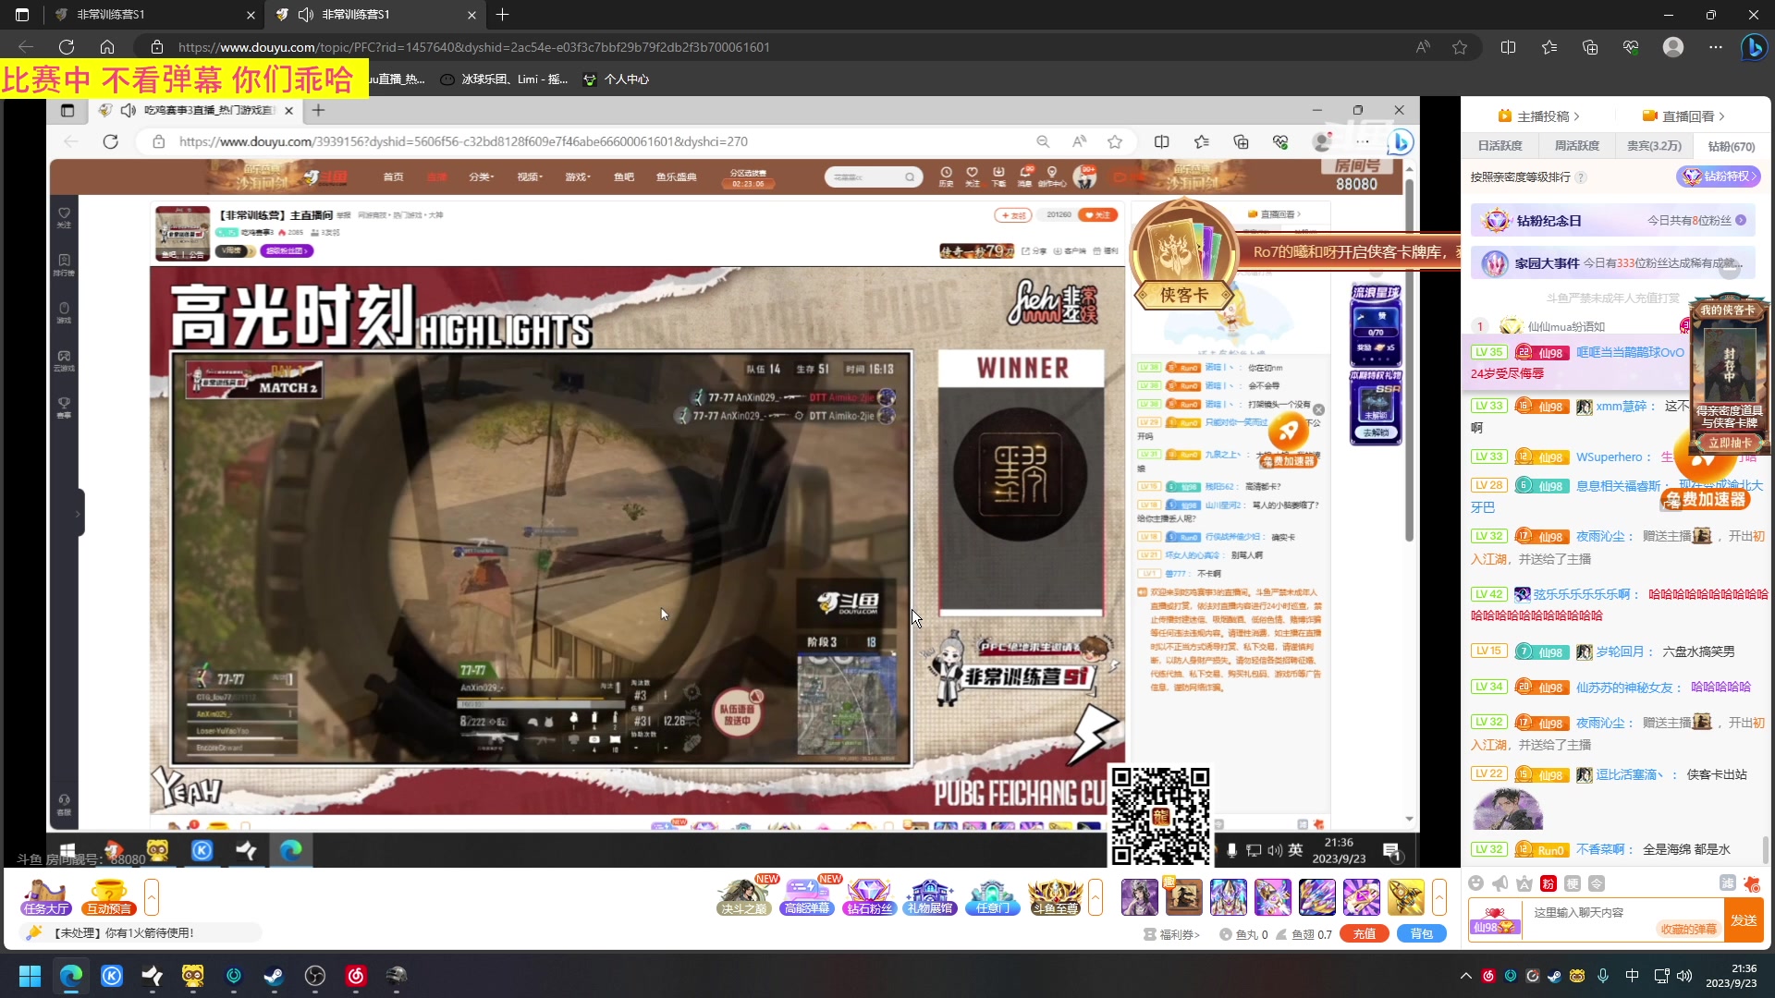Click 立即抽卡 on the 侠客卡 card
The height and width of the screenshot is (998, 1775).
(1730, 443)
